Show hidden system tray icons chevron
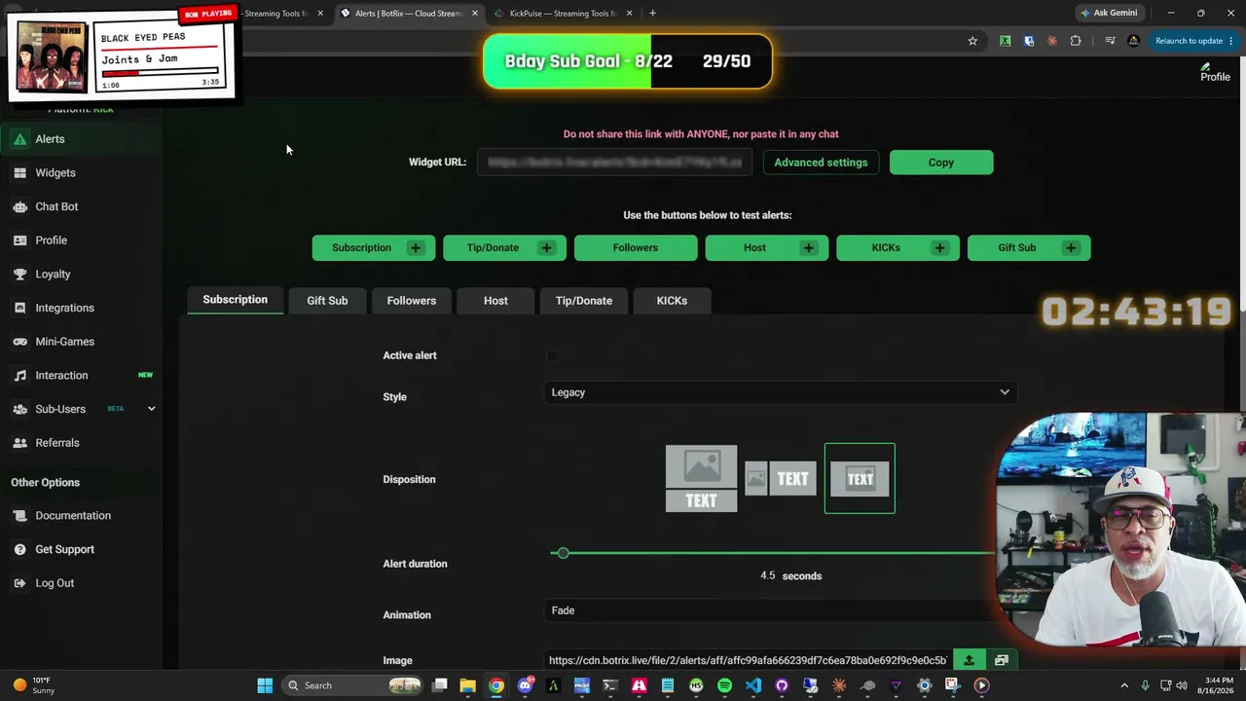The image size is (1246, 701). point(1124,685)
